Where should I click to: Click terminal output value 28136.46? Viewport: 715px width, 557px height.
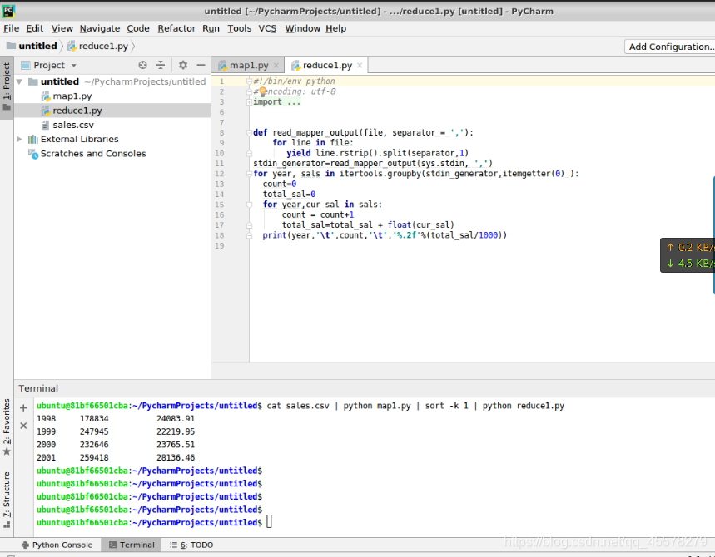pyautogui.click(x=176, y=458)
